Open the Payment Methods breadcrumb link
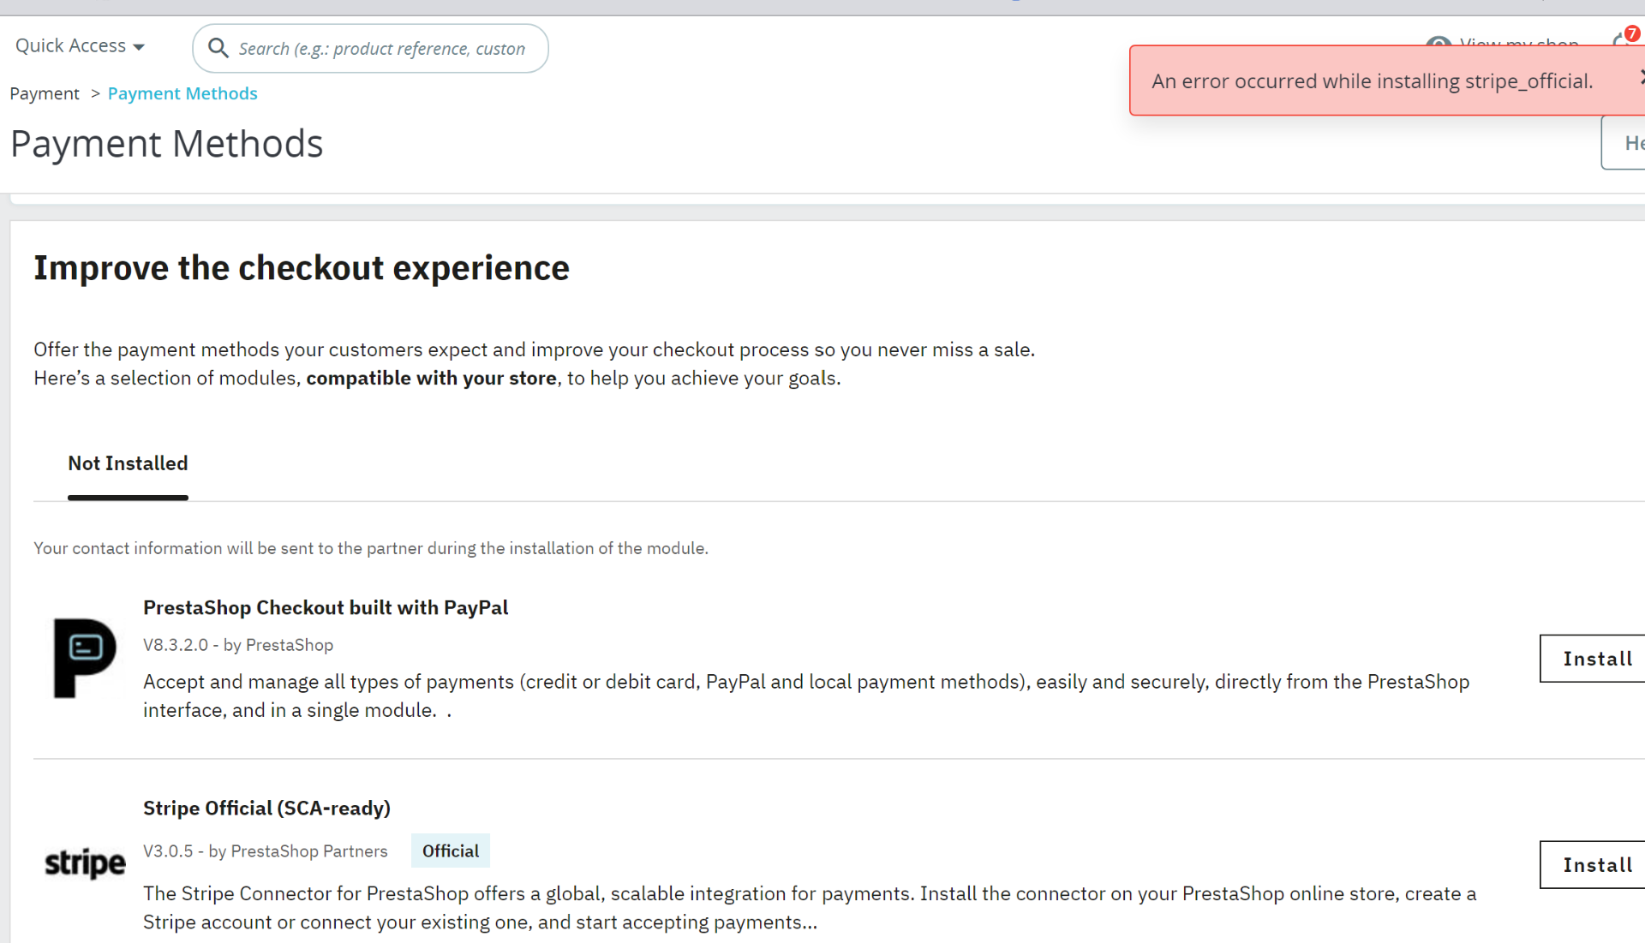 coord(182,93)
